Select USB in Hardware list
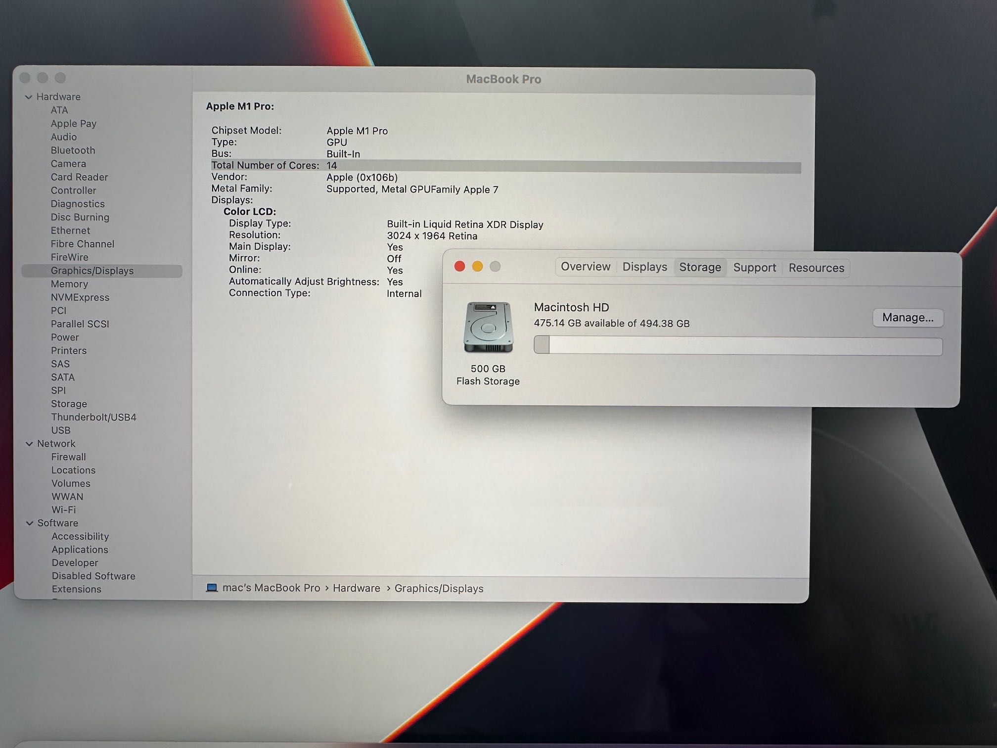Screen dimensions: 997x748 coord(61,430)
